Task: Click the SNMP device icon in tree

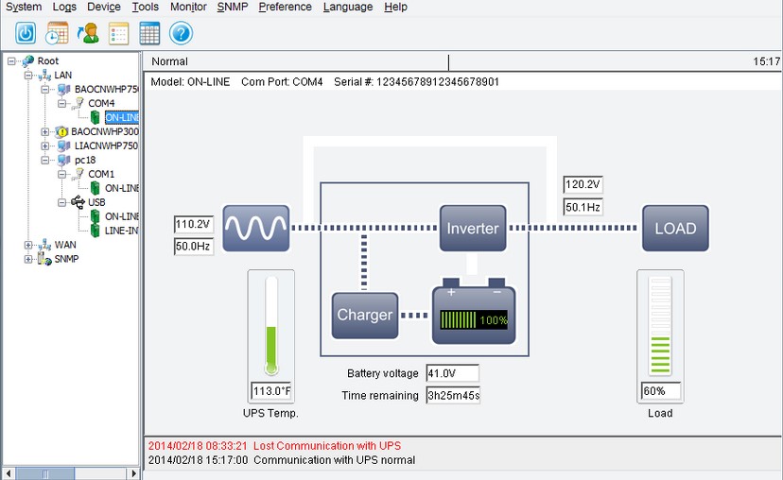Action: click(x=45, y=259)
